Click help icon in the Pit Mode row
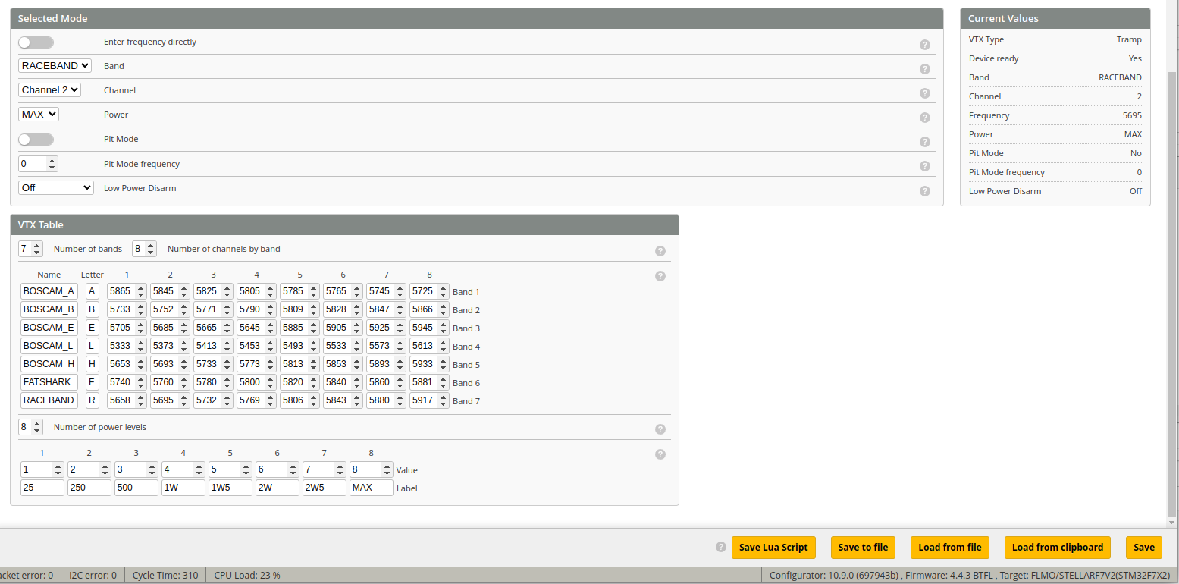The image size is (1179, 584). (x=924, y=142)
